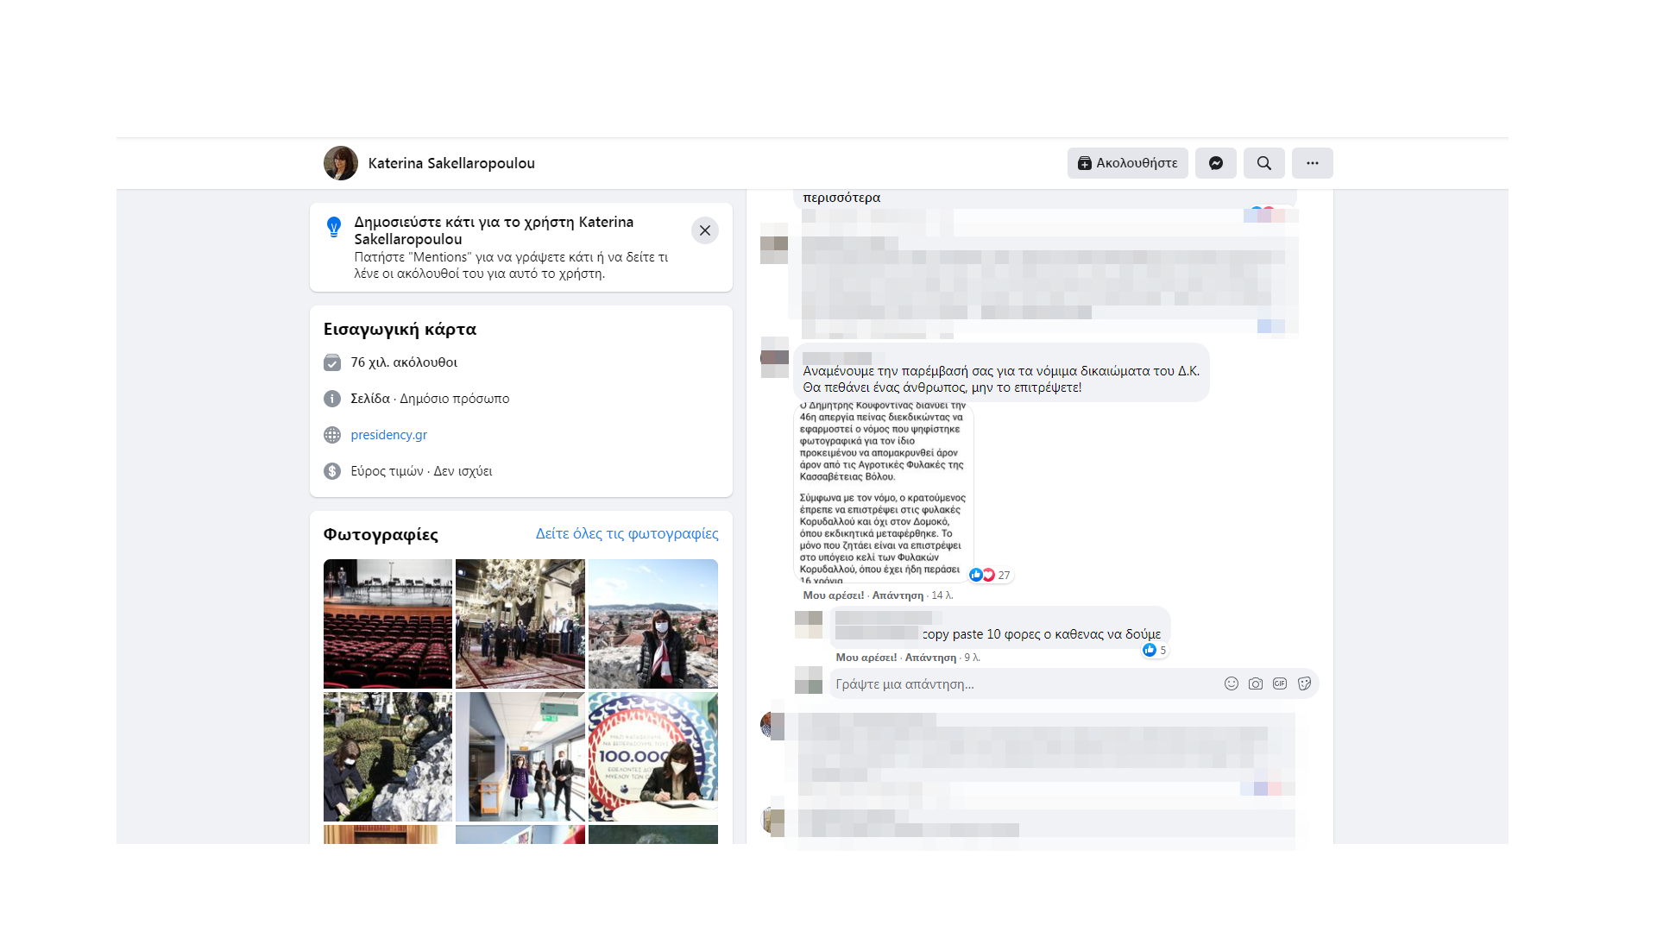Open the church chandelier ceremony photo

520,623
